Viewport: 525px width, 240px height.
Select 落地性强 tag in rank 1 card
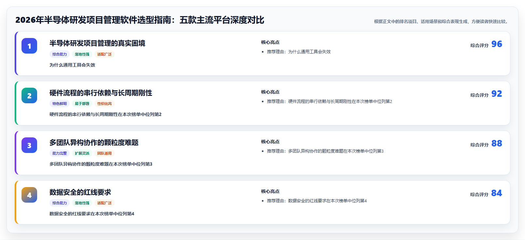click(82, 54)
